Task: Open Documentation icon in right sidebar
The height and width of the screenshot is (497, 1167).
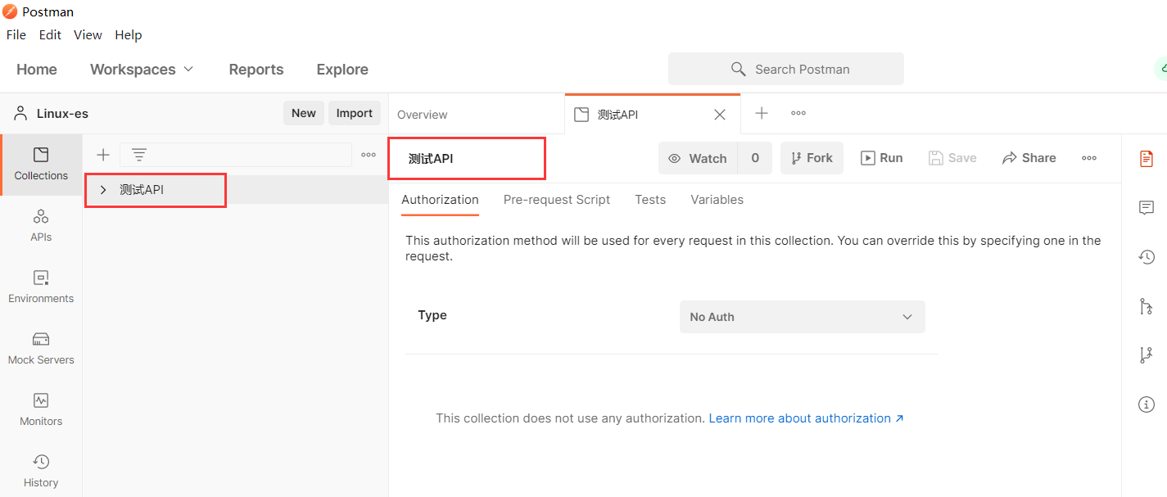Action: (x=1147, y=159)
